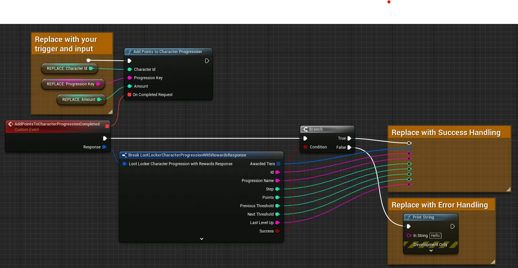Click the reroute node in trigger comment box
518x268 pixels.
click(x=88, y=60)
